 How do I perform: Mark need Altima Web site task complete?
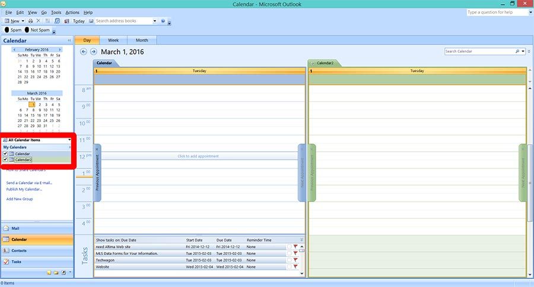(289, 247)
